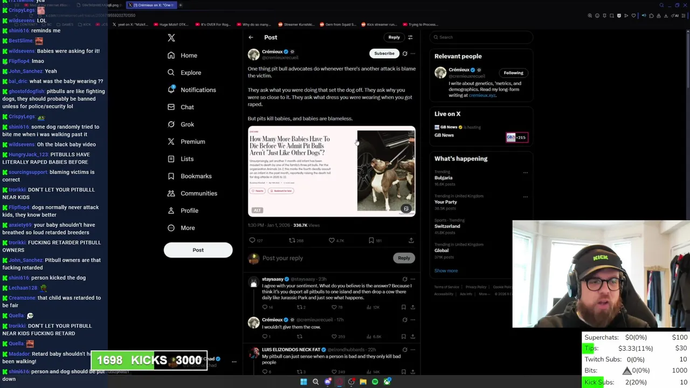Click the ALT badge on the post image
The height and width of the screenshot is (388, 690).
(x=257, y=210)
